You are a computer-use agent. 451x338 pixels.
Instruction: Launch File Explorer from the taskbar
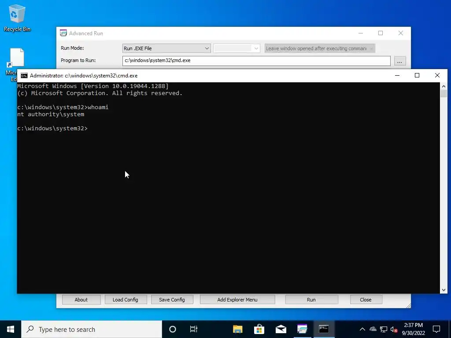[x=237, y=329]
